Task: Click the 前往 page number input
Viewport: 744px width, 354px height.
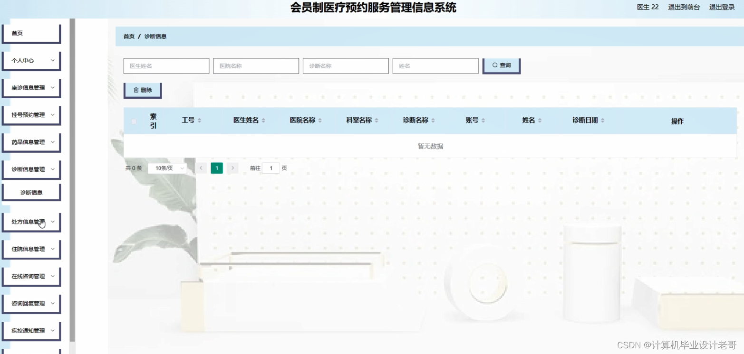Action: 271,168
